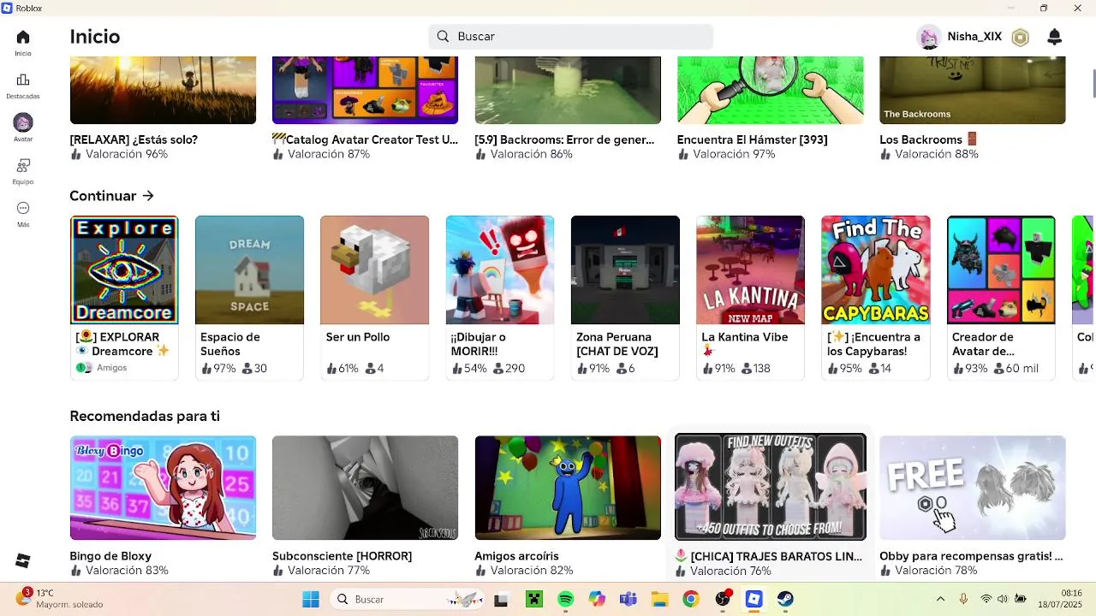Open Destacadas in the sidebar
The width and height of the screenshot is (1096, 616).
pos(23,86)
